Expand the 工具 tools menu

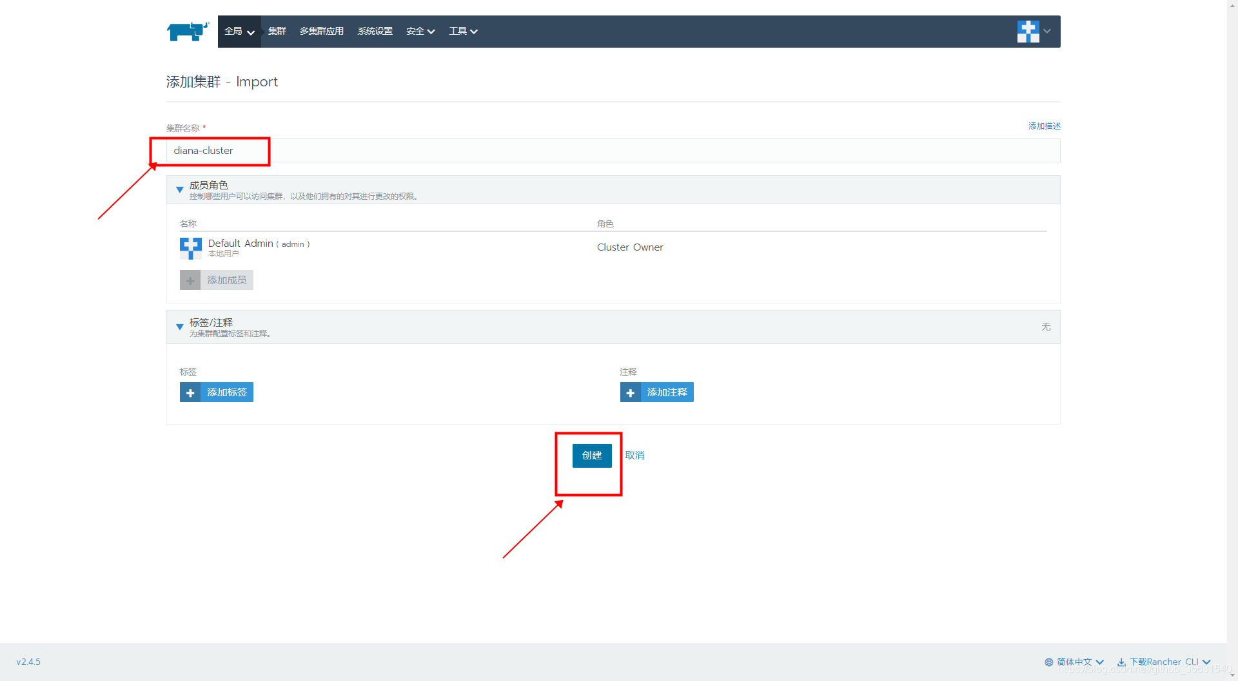coord(463,32)
